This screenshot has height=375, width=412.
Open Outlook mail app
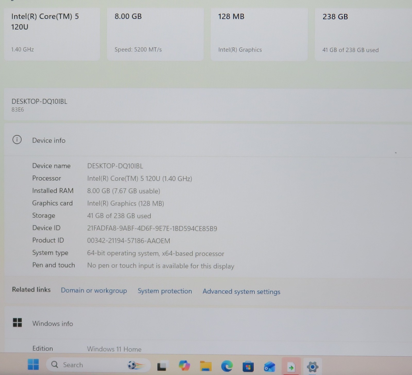pyautogui.click(x=269, y=367)
